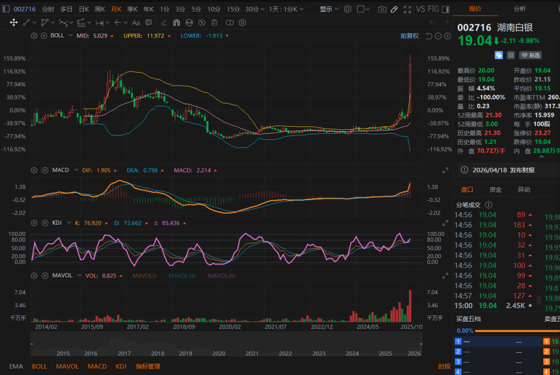Expand the 显示 display dropdown
The width and height of the screenshot is (560, 375).
tap(329, 9)
